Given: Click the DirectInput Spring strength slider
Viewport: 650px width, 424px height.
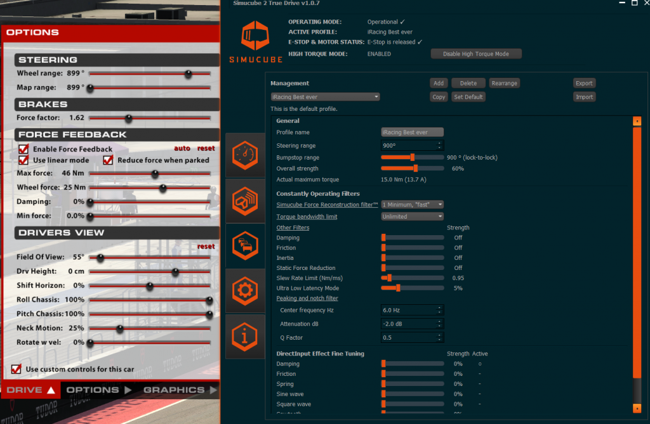Looking at the screenshot, I should (413, 384).
